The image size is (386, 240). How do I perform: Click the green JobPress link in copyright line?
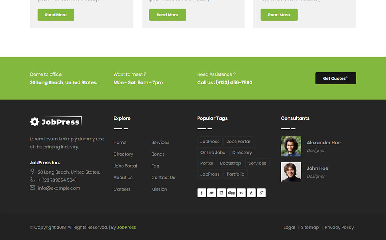[126, 228]
